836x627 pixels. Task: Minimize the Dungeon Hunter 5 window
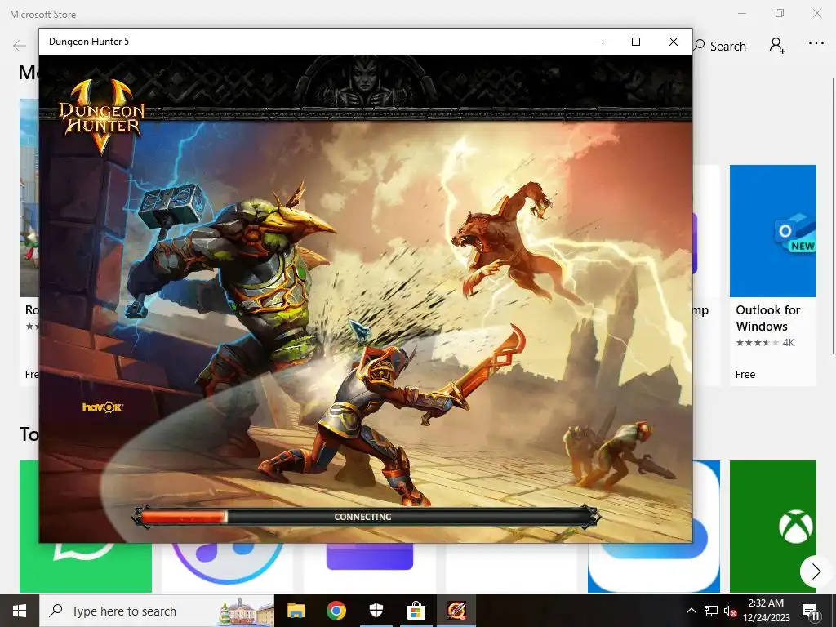point(598,42)
